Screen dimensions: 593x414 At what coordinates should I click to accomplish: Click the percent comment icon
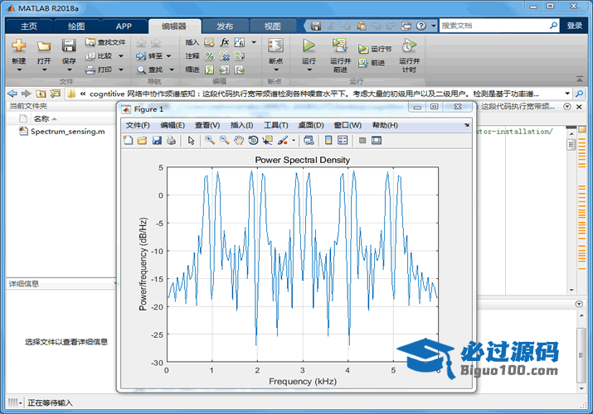pos(209,55)
